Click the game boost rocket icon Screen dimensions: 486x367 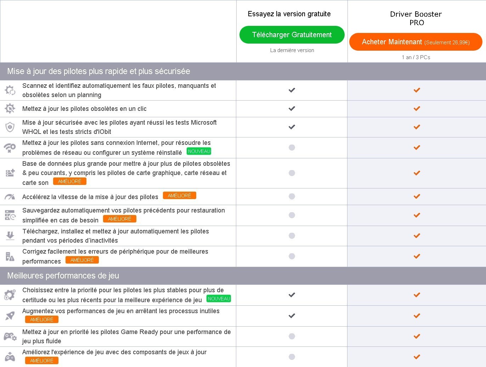(x=10, y=316)
